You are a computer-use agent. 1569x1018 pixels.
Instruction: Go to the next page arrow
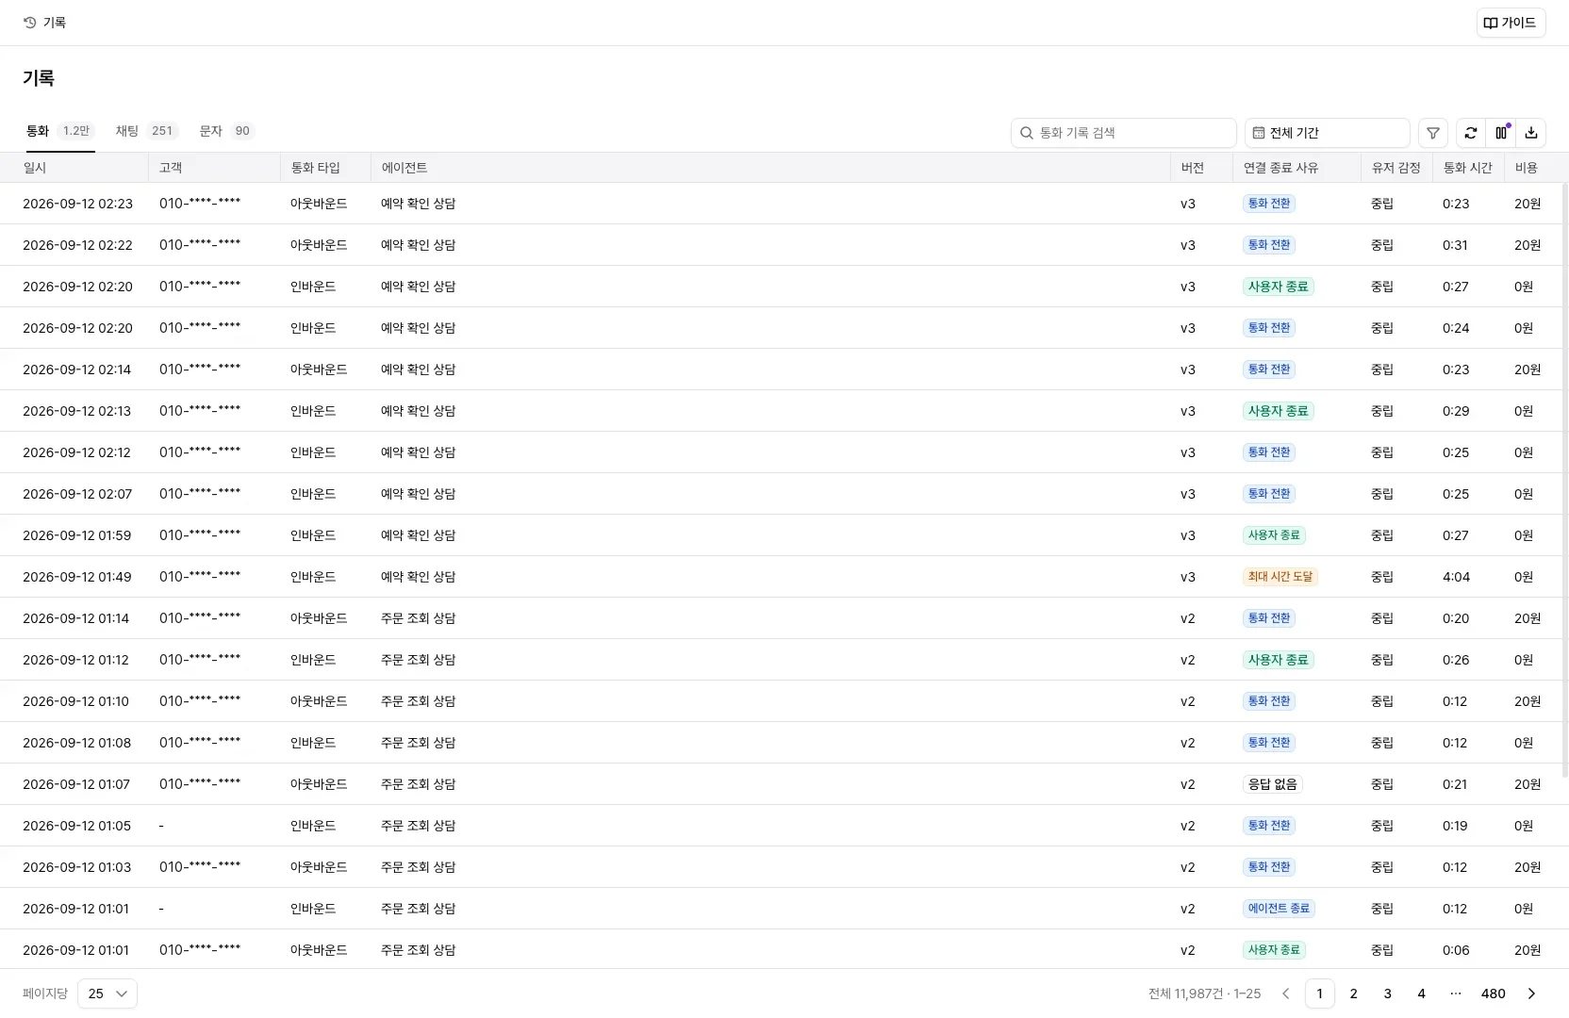[x=1531, y=993]
